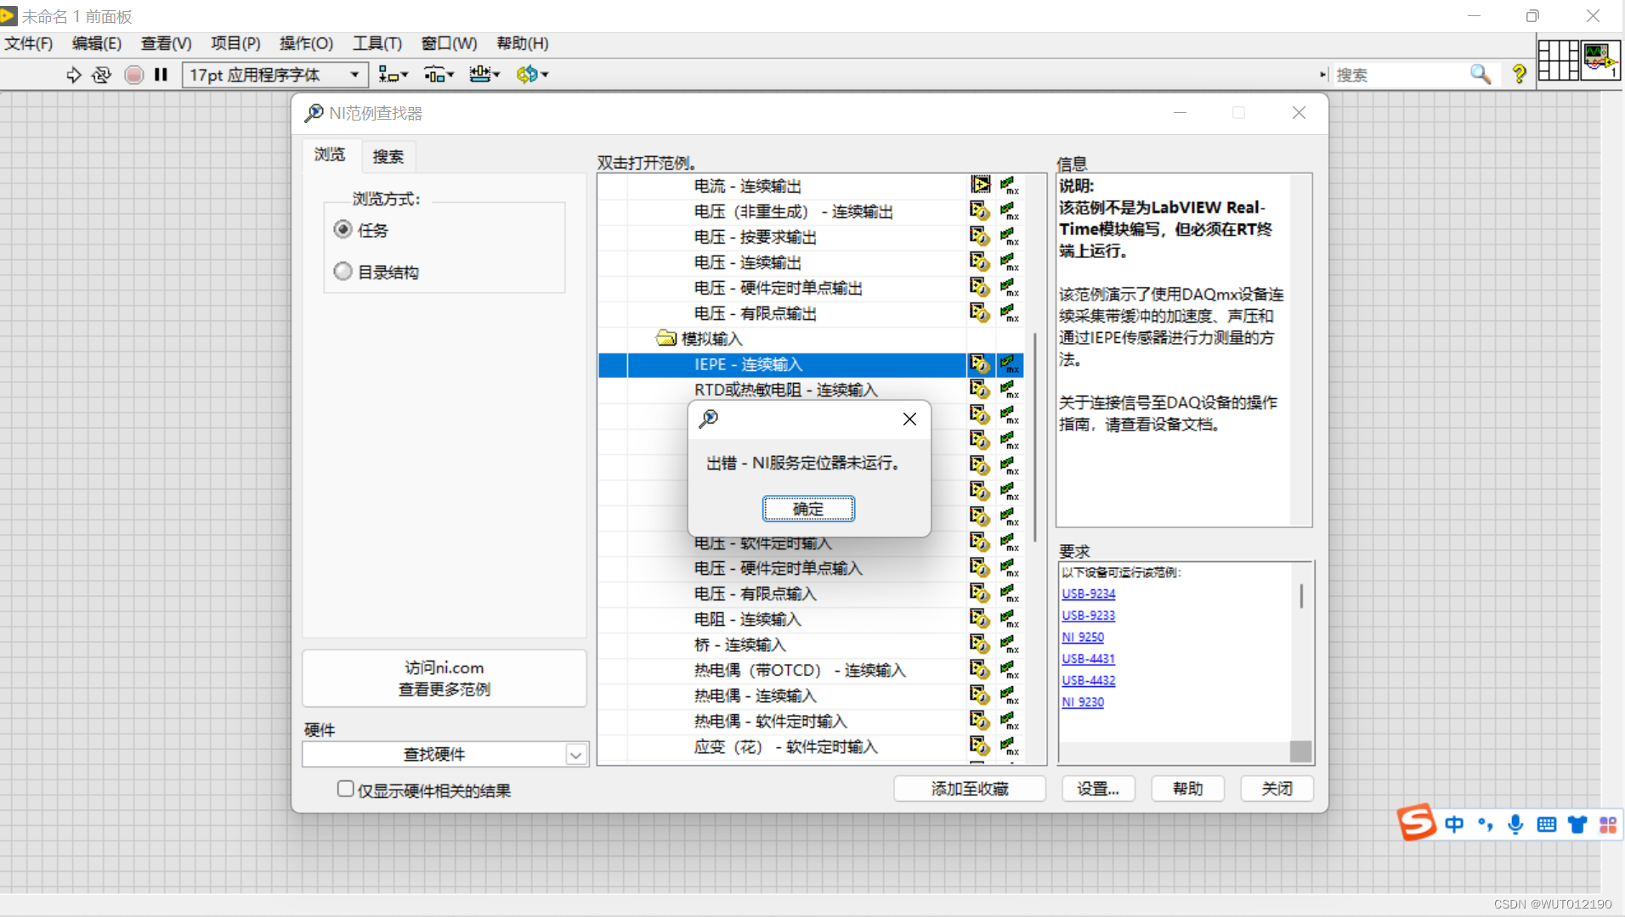Open the Align Objects toolbar dropdown
Screen dimensions: 1625x917
(393, 75)
